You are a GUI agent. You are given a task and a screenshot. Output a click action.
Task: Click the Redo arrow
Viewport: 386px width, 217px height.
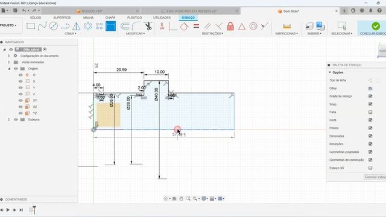point(34,11)
